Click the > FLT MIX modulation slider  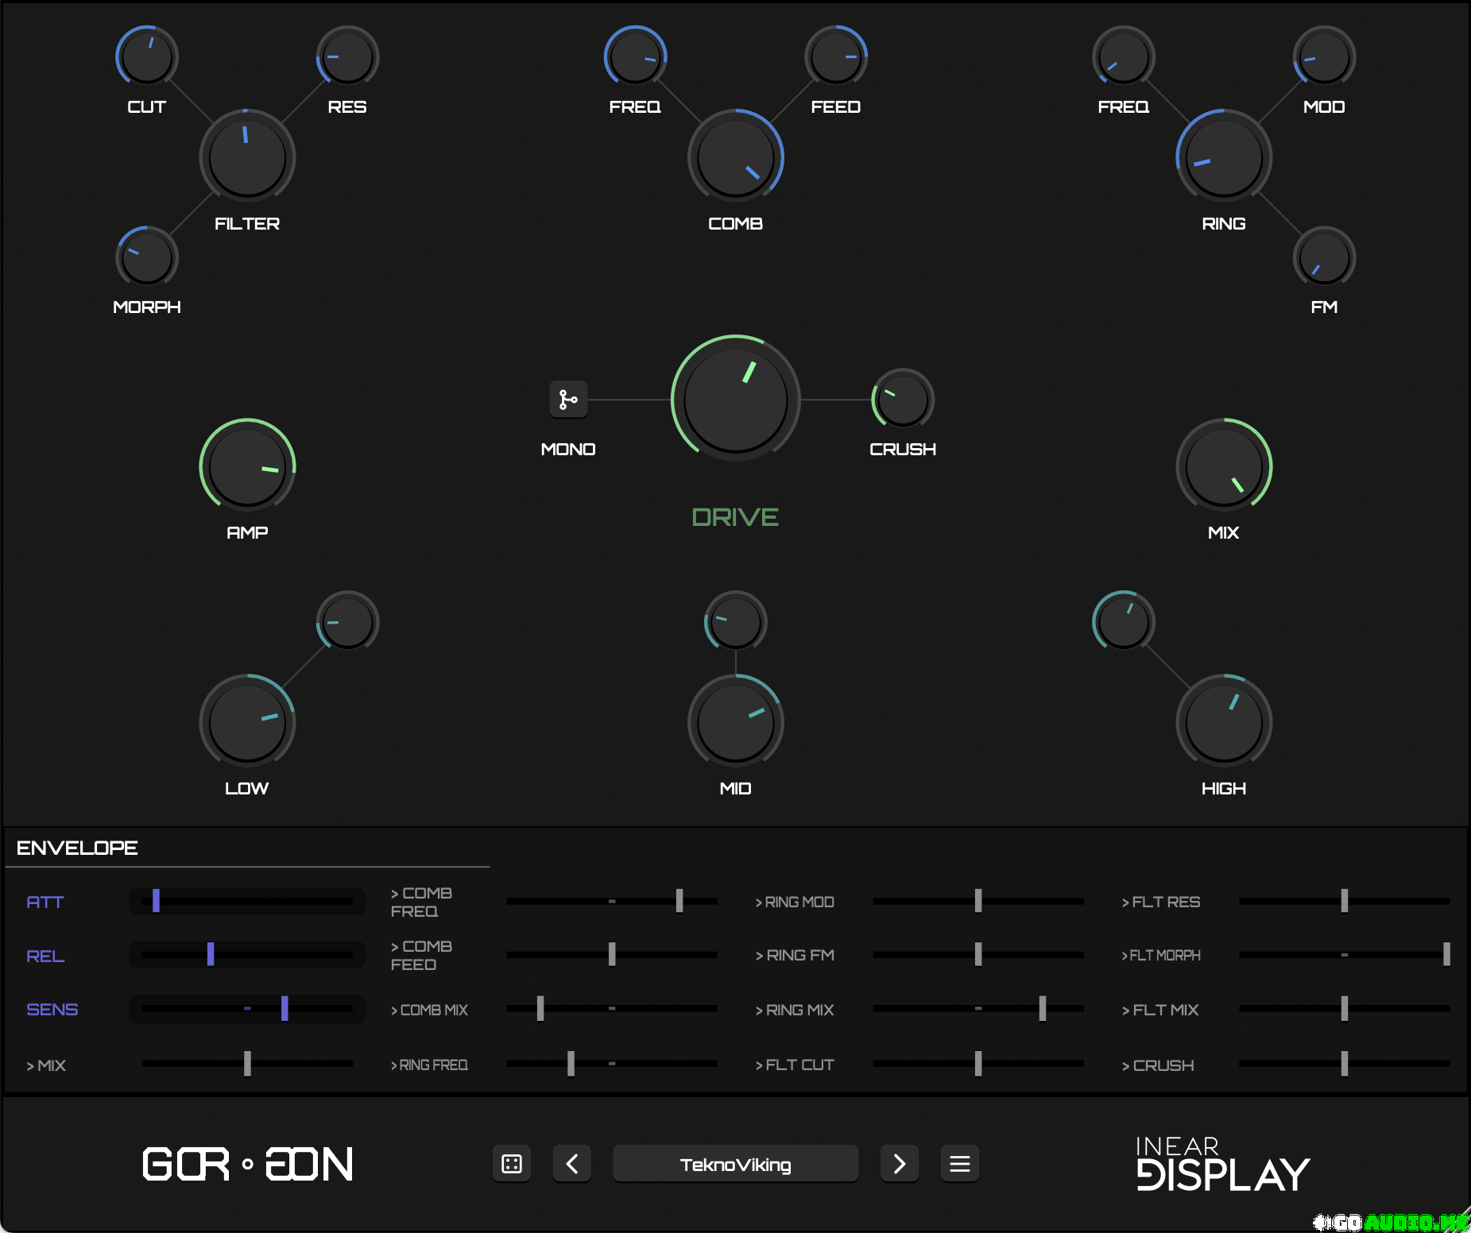(1345, 1008)
